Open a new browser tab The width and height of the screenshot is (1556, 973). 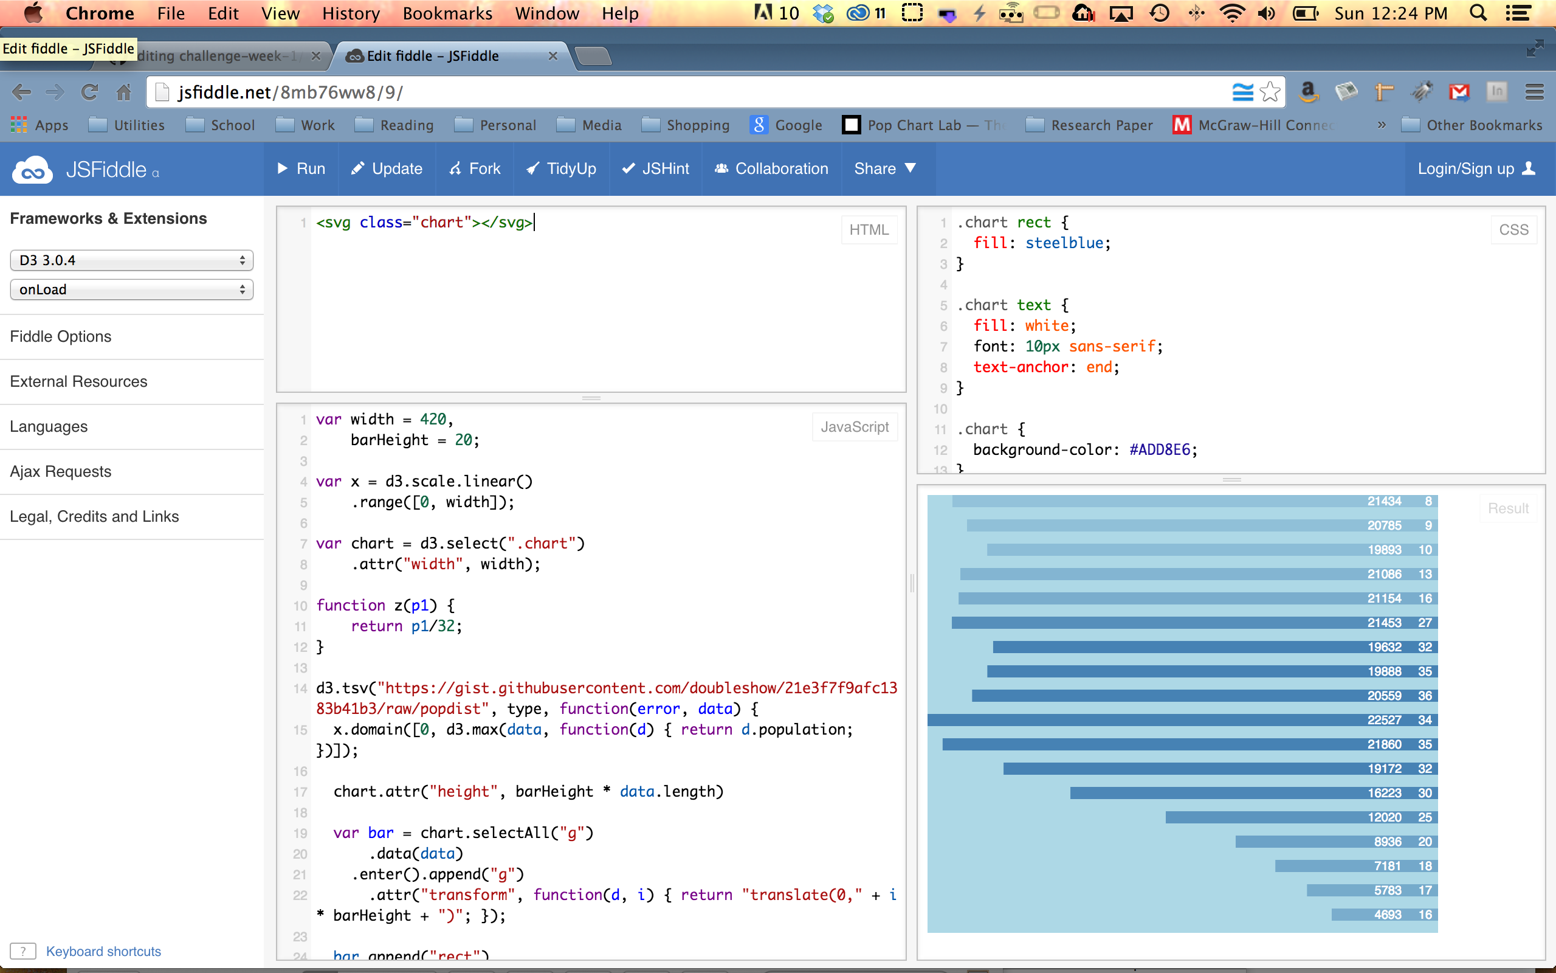click(593, 57)
